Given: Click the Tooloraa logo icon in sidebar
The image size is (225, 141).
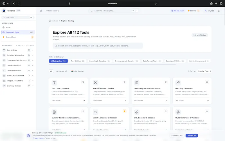Looking at the screenshot, I should 4,11.
